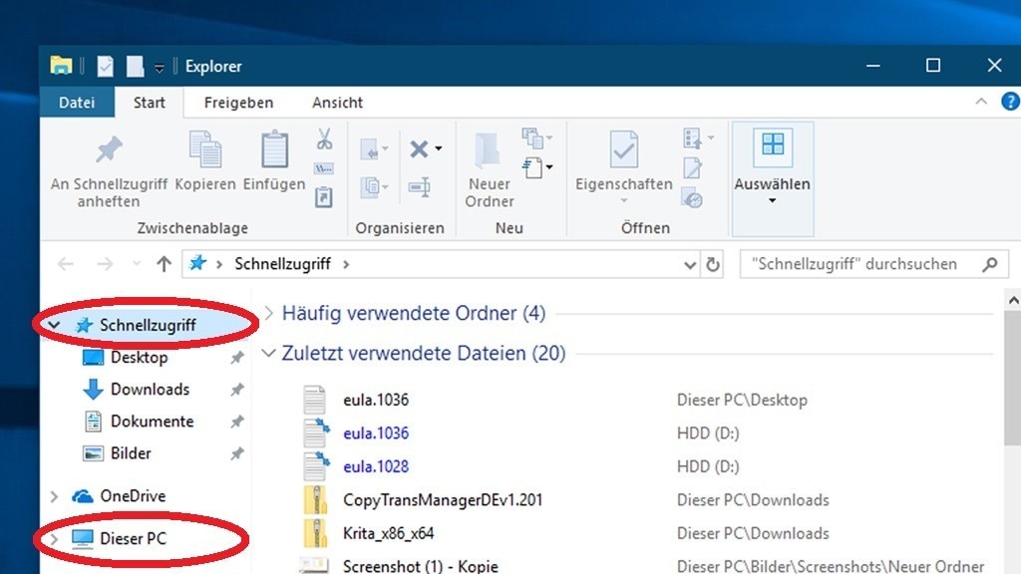
Task: Delete selection with the Löschen icon
Action: click(420, 149)
